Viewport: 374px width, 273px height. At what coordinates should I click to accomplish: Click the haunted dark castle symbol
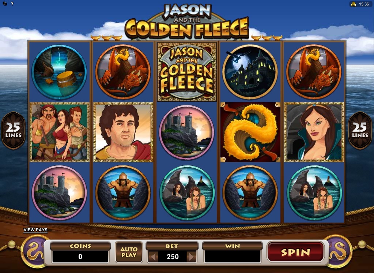[250, 72]
